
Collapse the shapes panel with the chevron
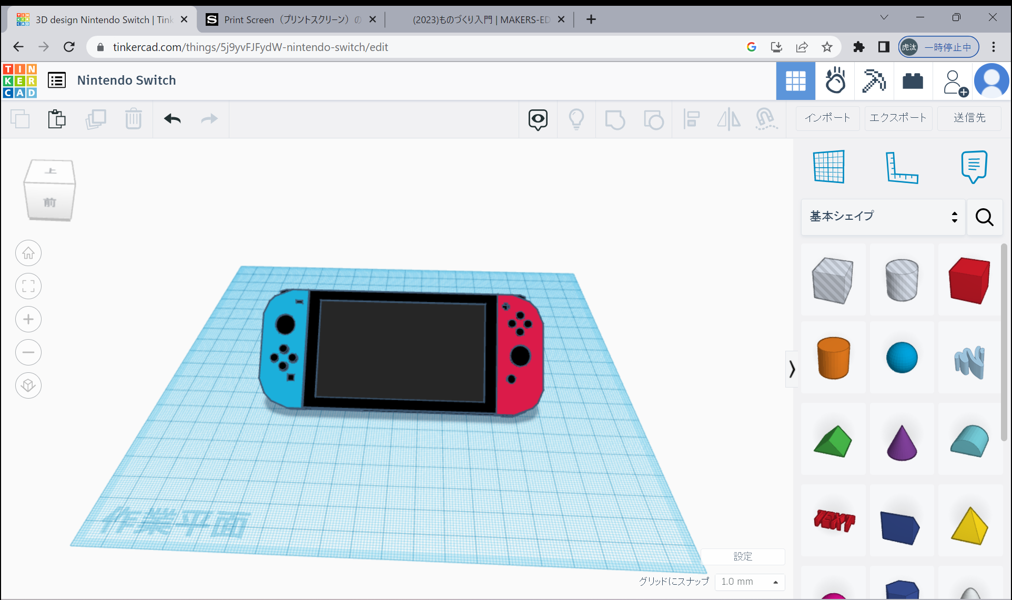pyautogui.click(x=792, y=369)
